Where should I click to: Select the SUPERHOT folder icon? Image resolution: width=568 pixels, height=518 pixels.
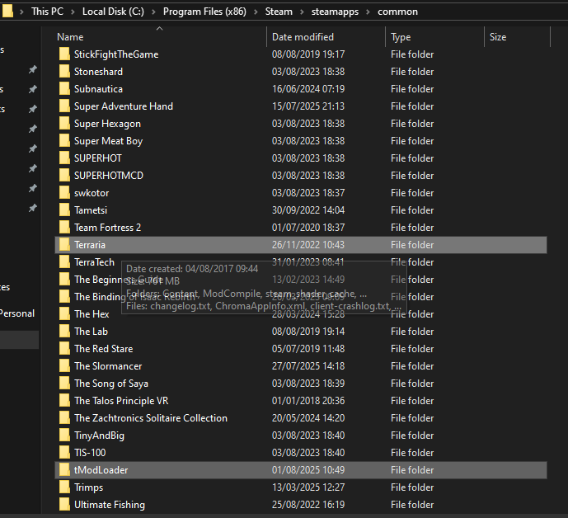click(x=64, y=158)
